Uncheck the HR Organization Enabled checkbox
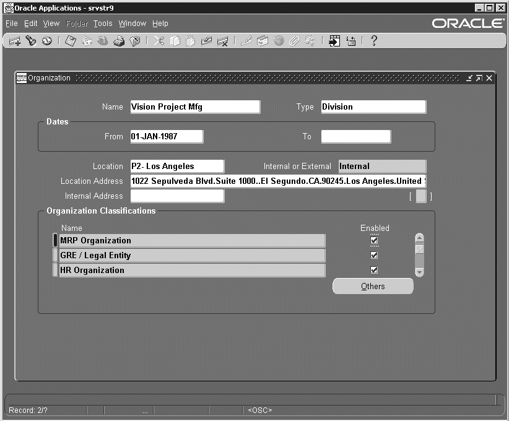 [x=374, y=270]
